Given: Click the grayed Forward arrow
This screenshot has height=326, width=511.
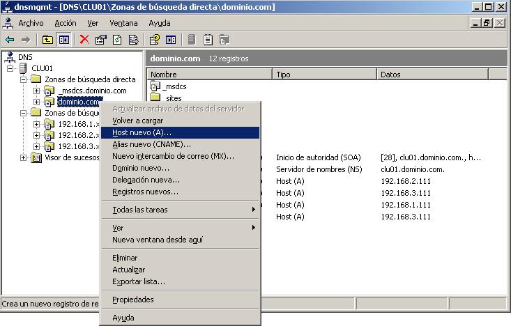Looking at the screenshot, I should coord(26,40).
